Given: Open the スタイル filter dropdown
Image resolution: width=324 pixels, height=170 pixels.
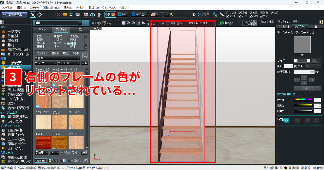Looking at the screenshot, I should pos(69,63).
